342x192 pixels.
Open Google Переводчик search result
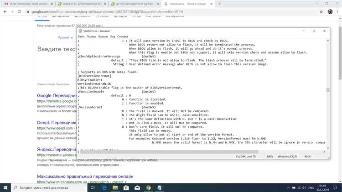(57, 96)
